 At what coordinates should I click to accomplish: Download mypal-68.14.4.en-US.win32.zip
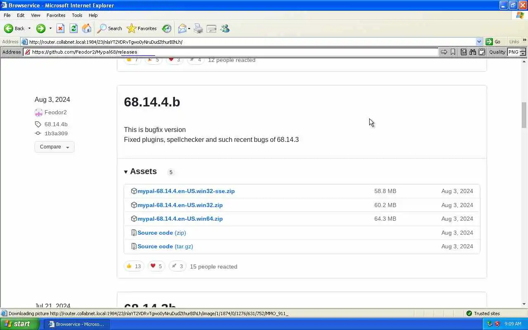180,205
